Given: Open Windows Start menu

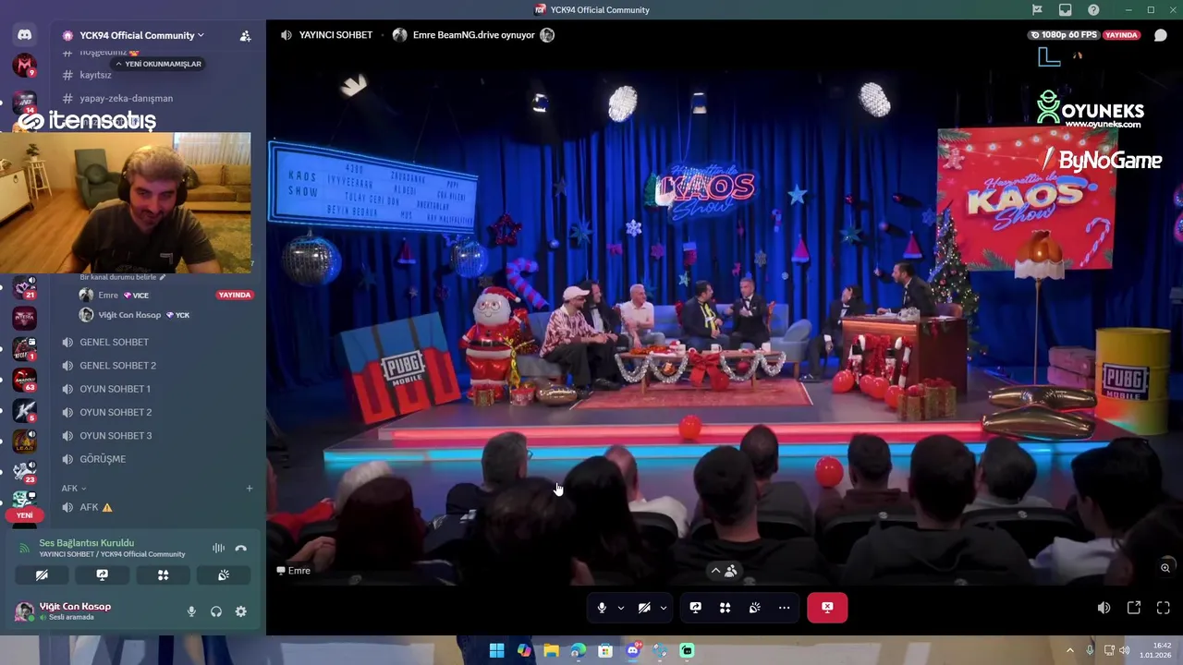Looking at the screenshot, I should [496, 650].
